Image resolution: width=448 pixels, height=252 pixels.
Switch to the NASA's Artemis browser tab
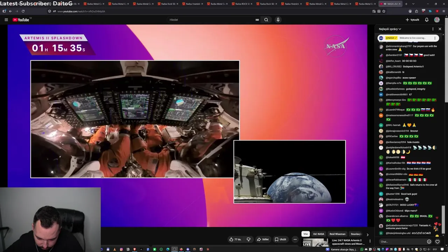pos(391,4)
